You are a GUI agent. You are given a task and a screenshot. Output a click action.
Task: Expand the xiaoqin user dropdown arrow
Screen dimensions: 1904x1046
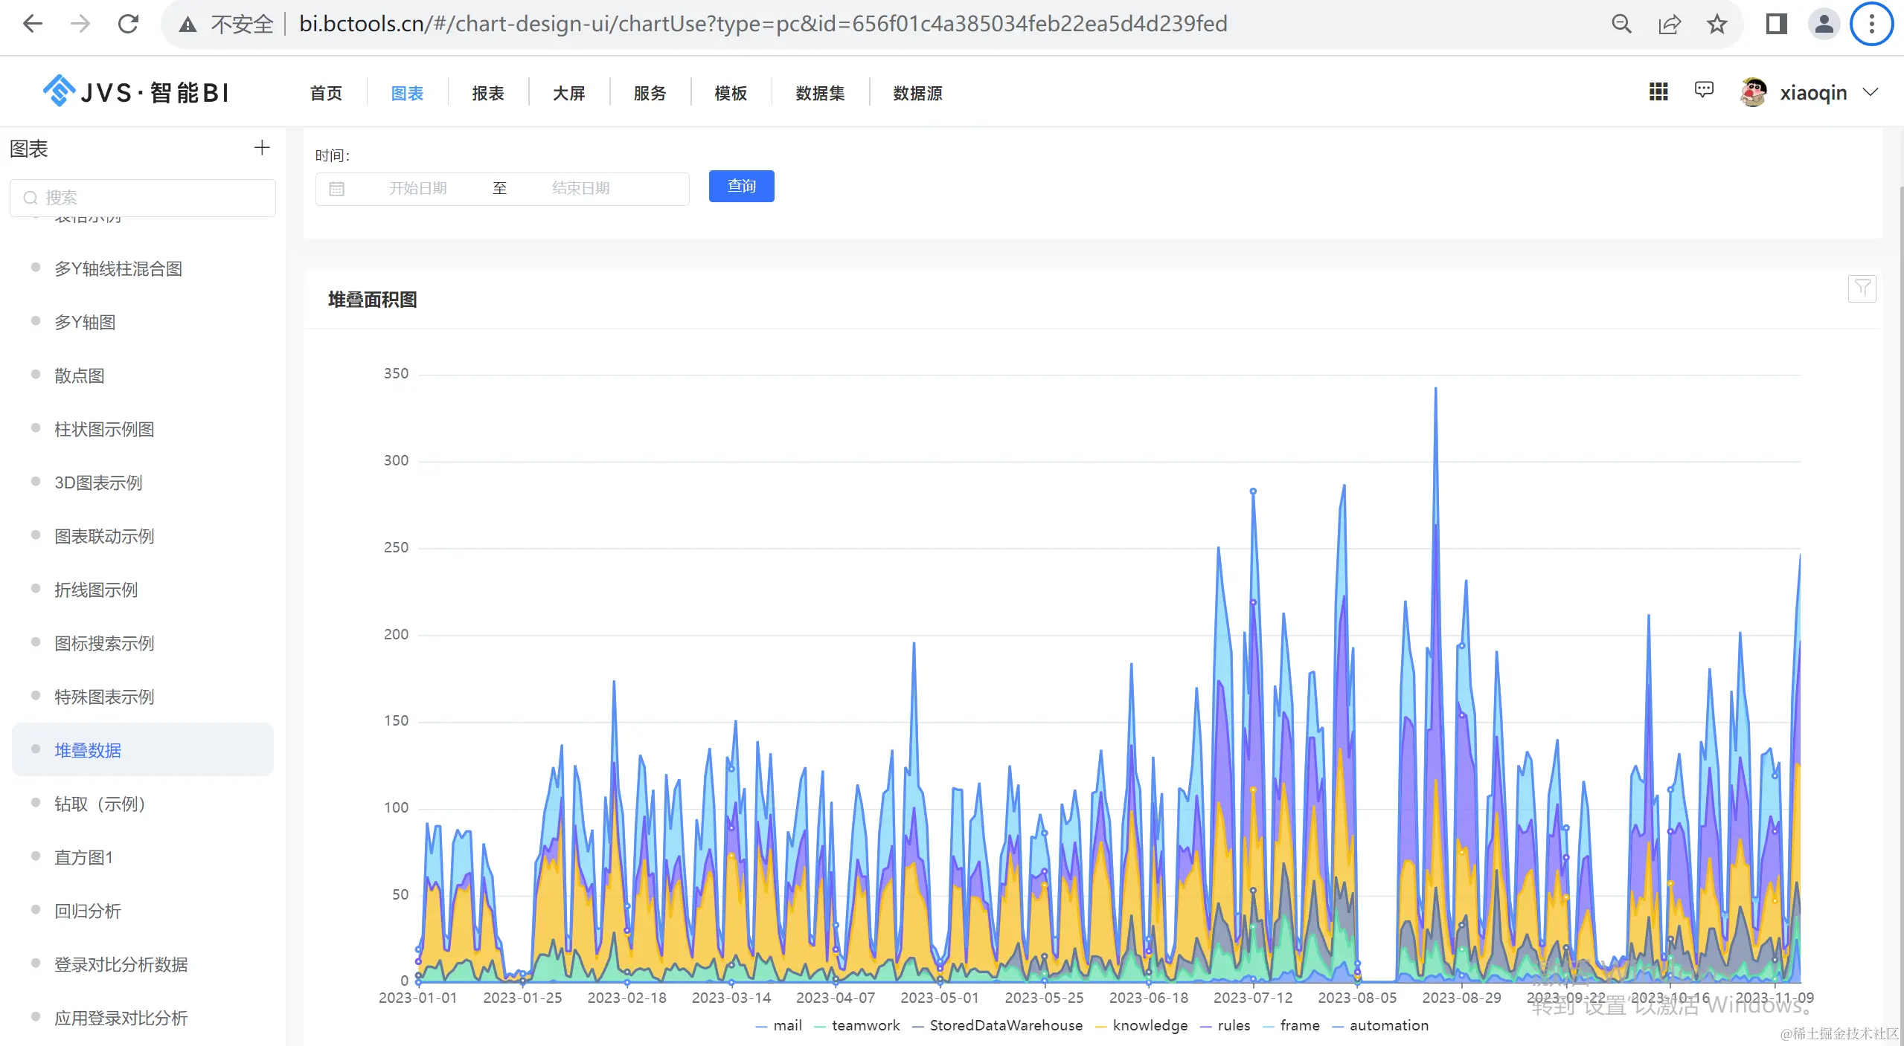pyautogui.click(x=1871, y=92)
